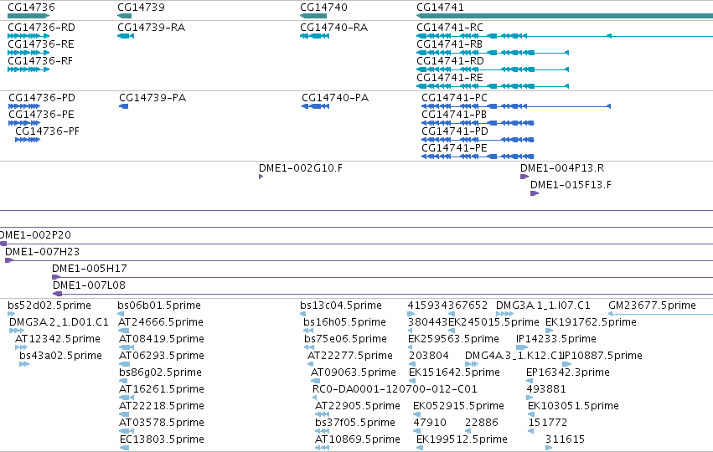Select the DME1-005H17 BAC label

pyautogui.click(x=89, y=269)
